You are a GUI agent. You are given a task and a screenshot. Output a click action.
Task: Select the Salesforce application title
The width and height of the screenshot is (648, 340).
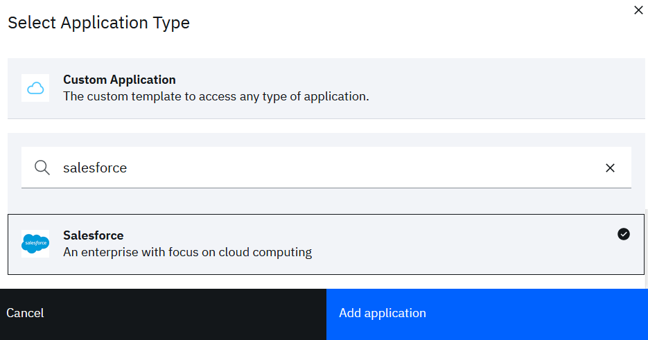(x=94, y=235)
